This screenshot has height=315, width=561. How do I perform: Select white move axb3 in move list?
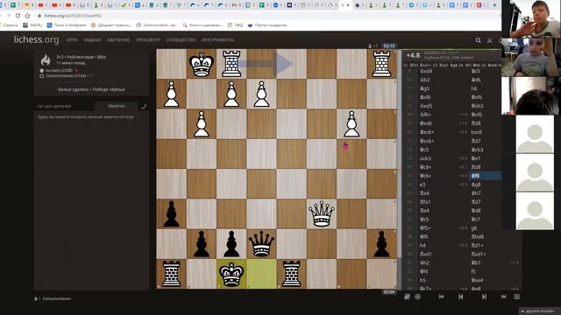pos(425,158)
